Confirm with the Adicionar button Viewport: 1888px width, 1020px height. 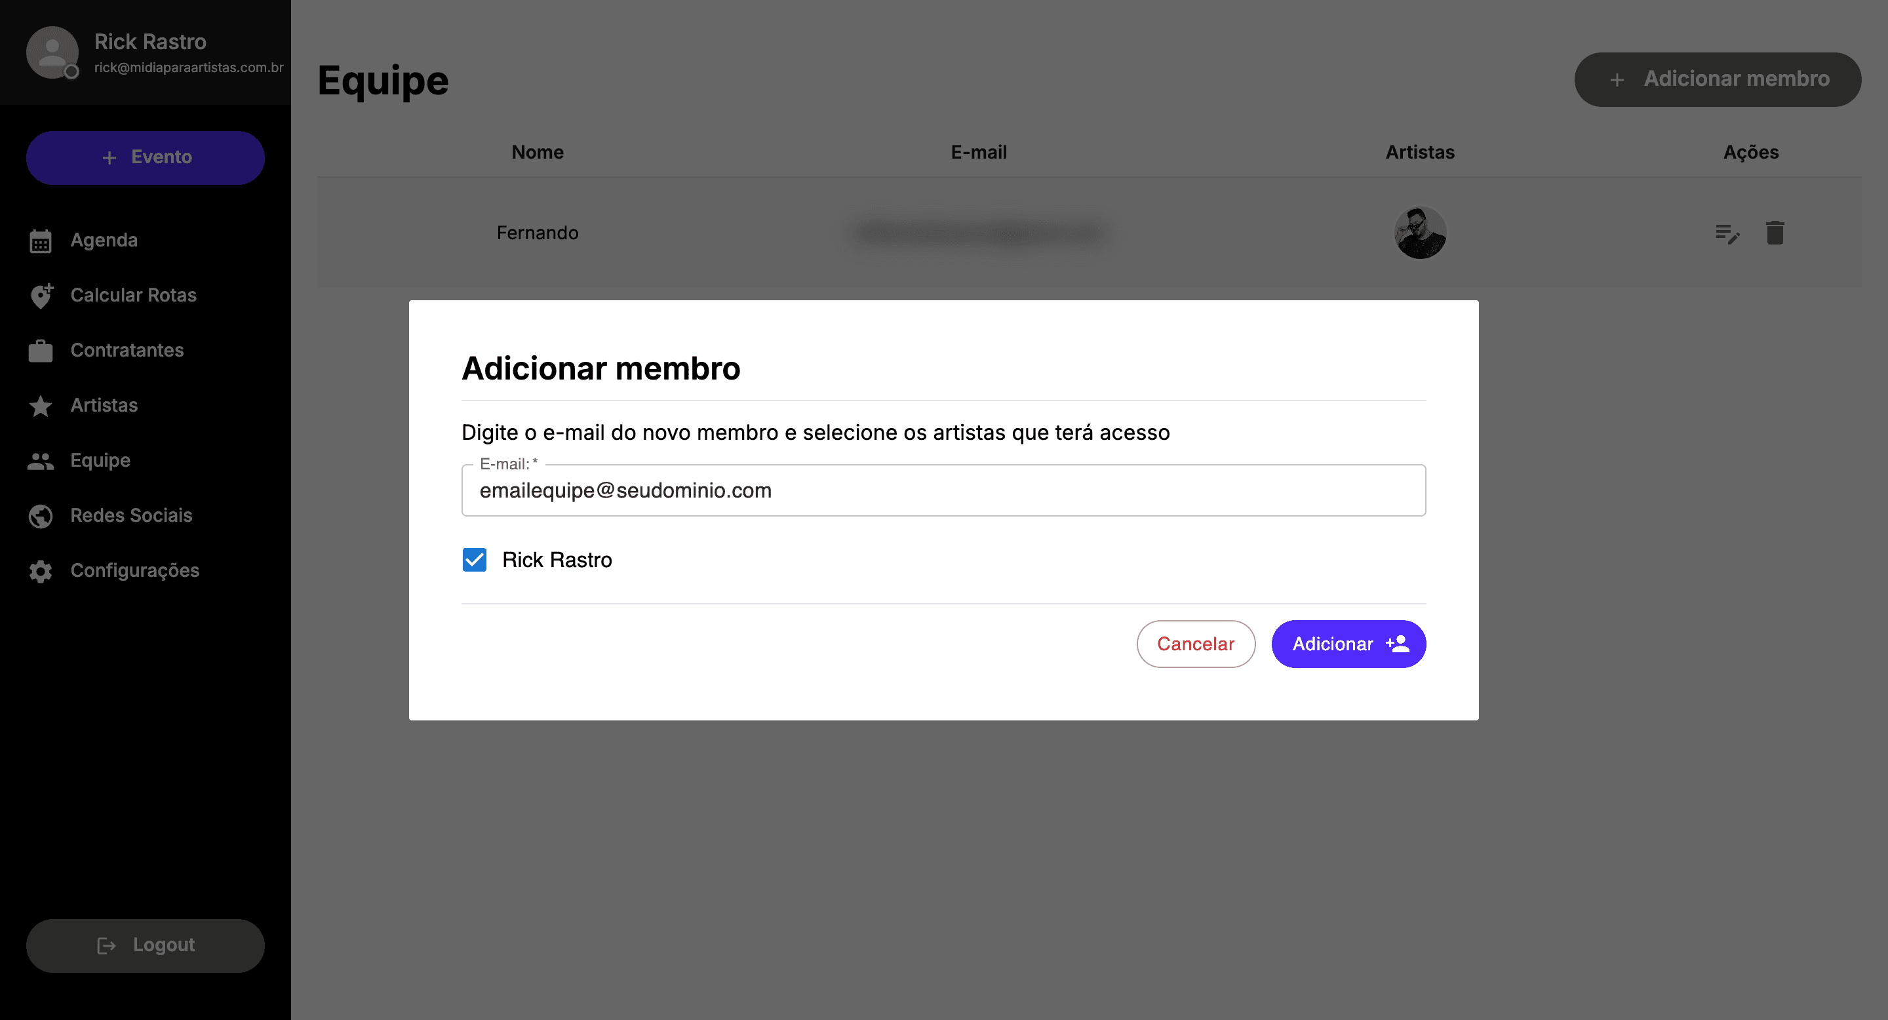click(1348, 644)
